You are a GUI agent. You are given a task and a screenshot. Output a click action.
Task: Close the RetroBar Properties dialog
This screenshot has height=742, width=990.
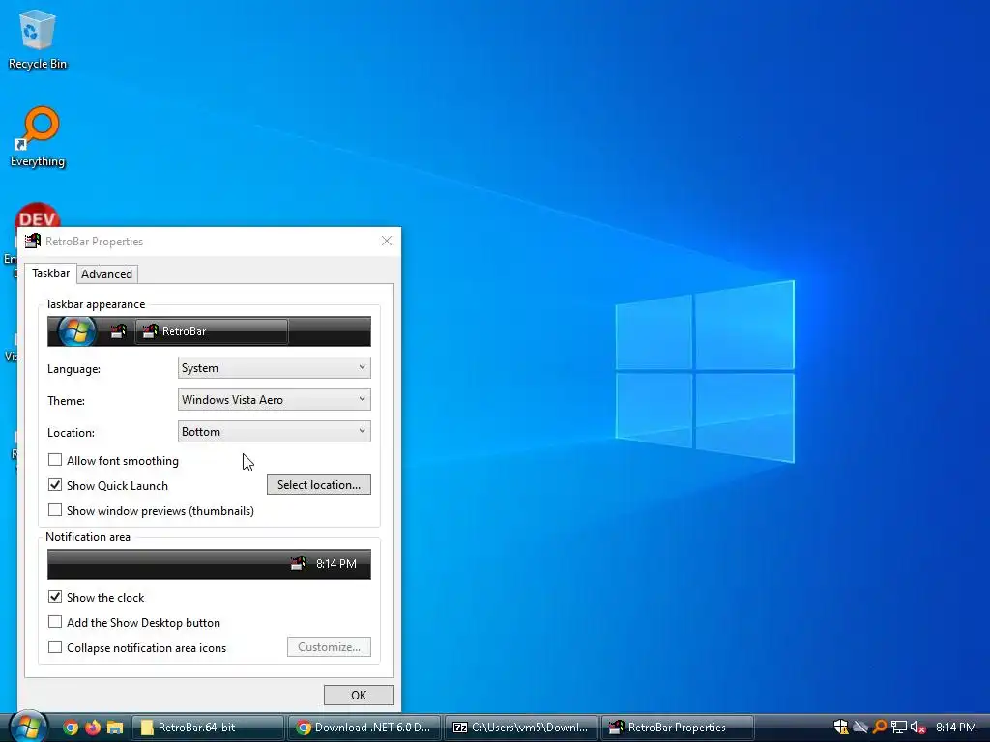pyautogui.click(x=387, y=241)
